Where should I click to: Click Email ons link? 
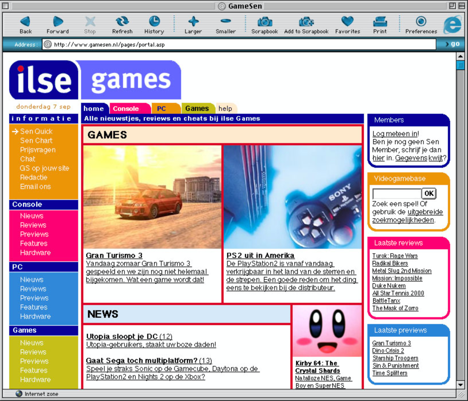(35, 186)
